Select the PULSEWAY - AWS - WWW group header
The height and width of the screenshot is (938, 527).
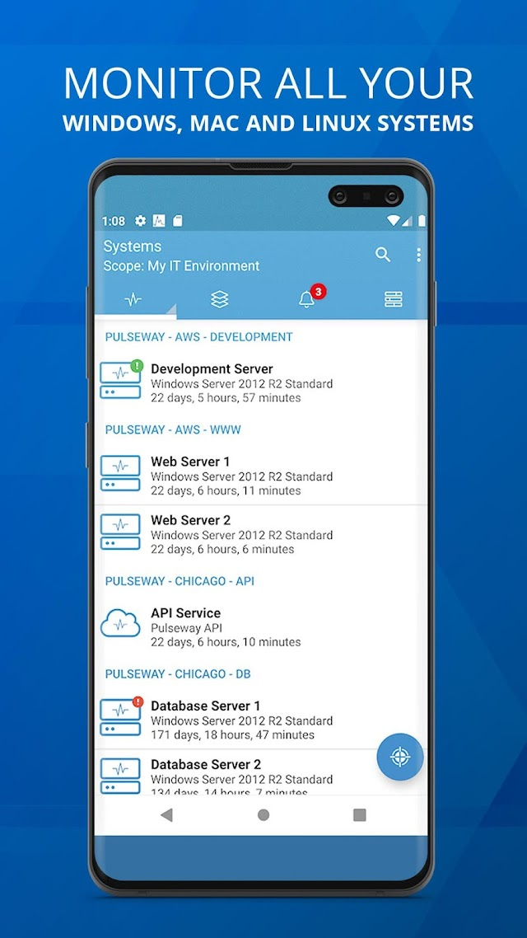tap(173, 429)
